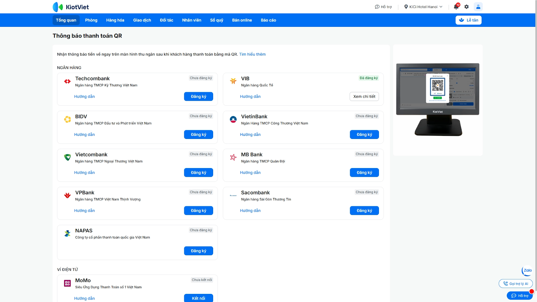Open the Báo cáo menu
This screenshot has width=537, height=302.
pos(268,20)
